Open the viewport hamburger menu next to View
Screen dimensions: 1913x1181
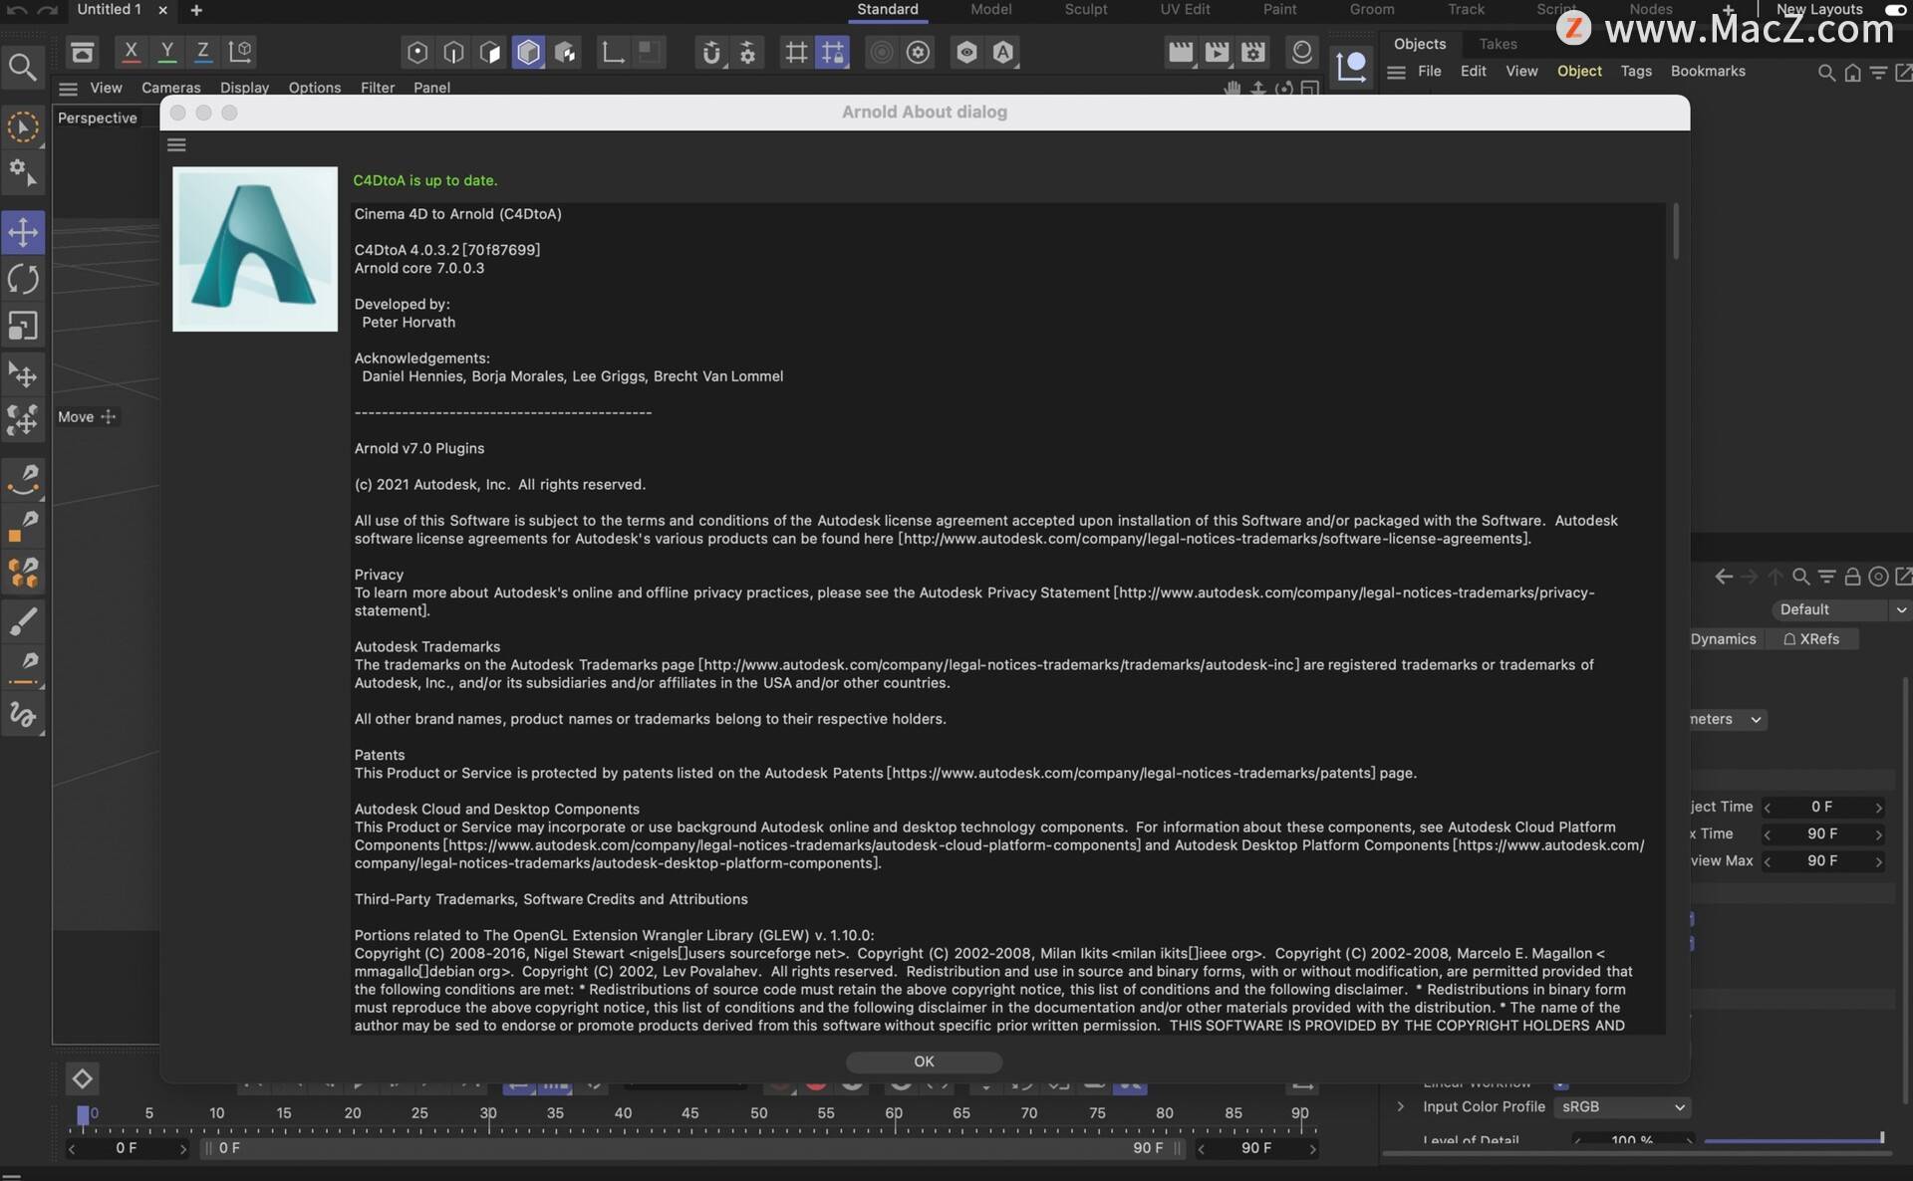(68, 89)
